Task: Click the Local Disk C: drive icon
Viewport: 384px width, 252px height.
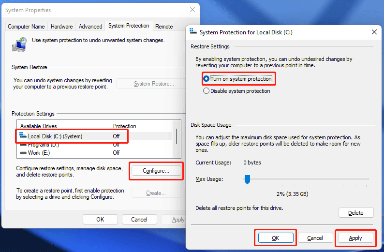Action: pos(23,136)
